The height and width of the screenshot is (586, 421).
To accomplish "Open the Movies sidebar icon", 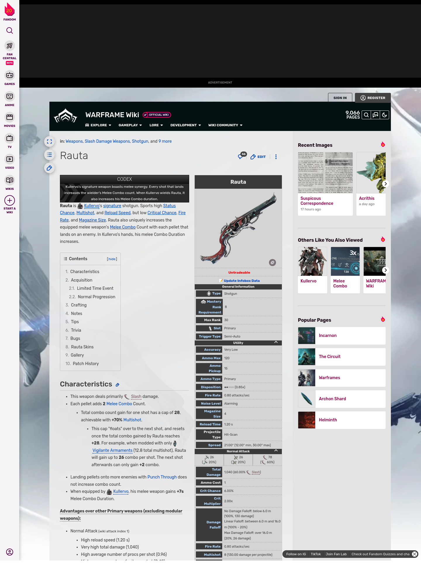I will (10, 117).
